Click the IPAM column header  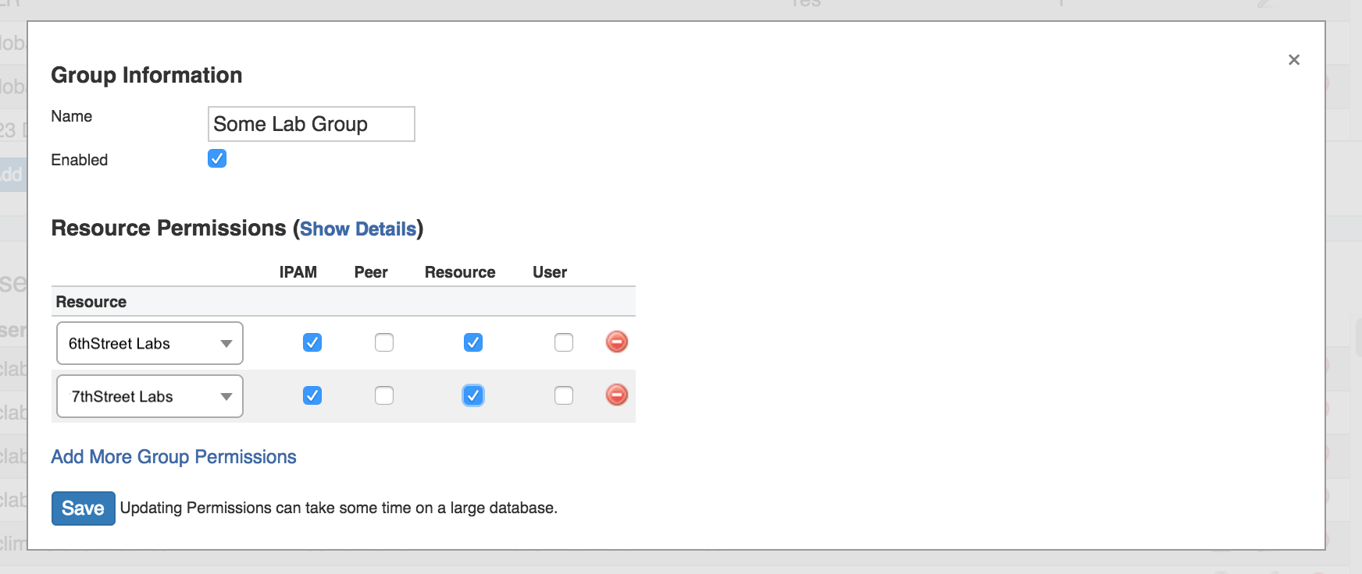(x=298, y=272)
